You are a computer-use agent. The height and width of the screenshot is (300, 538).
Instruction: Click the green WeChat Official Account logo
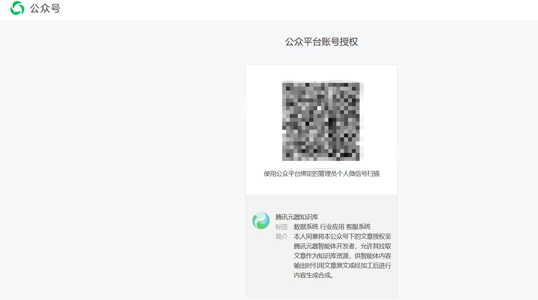coord(17,8)
